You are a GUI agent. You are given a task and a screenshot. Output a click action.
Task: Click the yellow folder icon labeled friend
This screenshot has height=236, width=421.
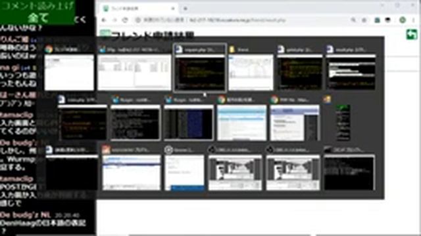pyautogui.click(x=232, y=49)
